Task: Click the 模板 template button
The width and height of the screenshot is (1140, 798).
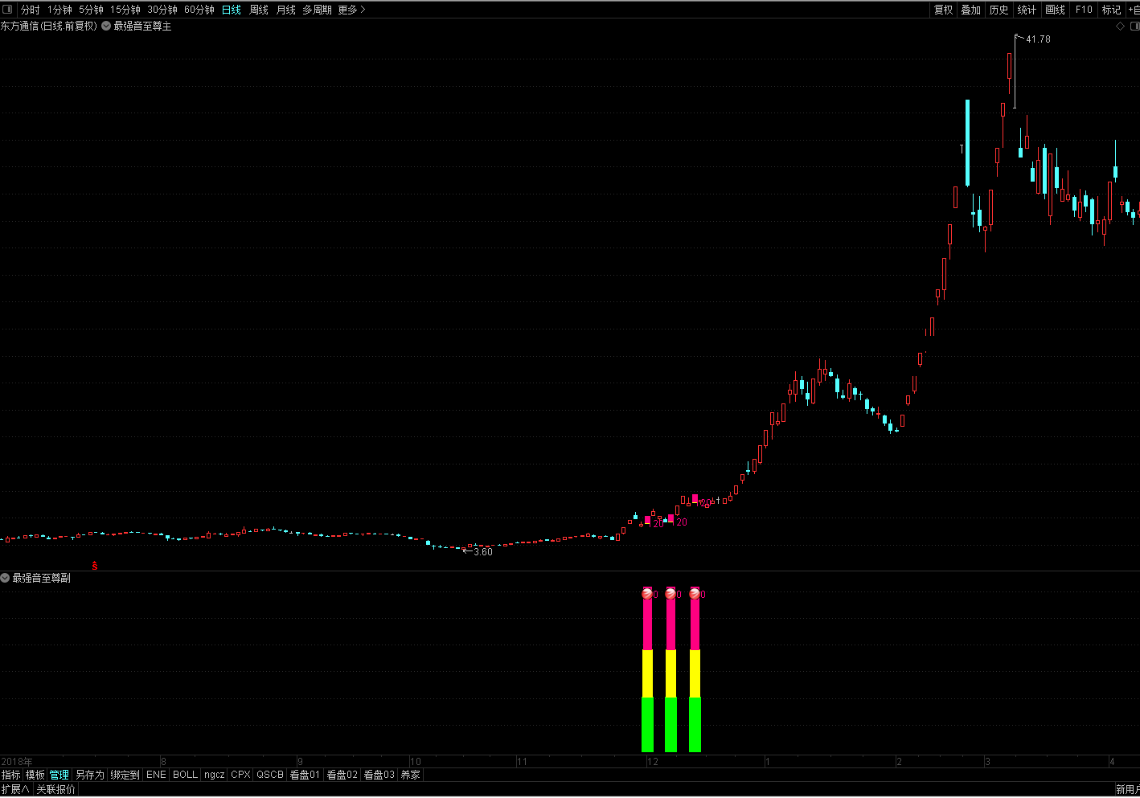Action: pos(35,775)
